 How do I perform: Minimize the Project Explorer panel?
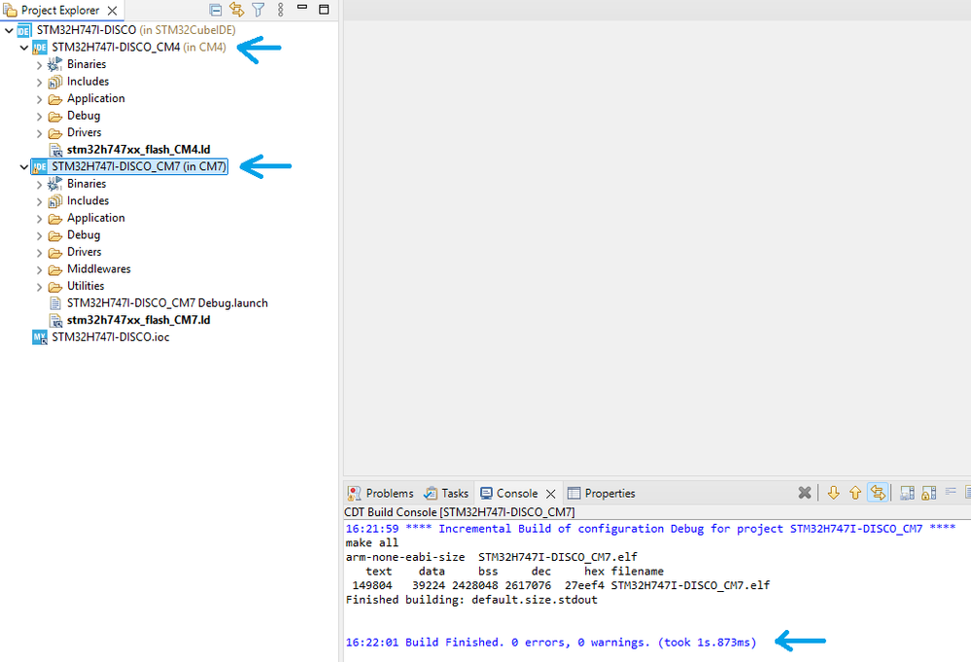[302, 8]
